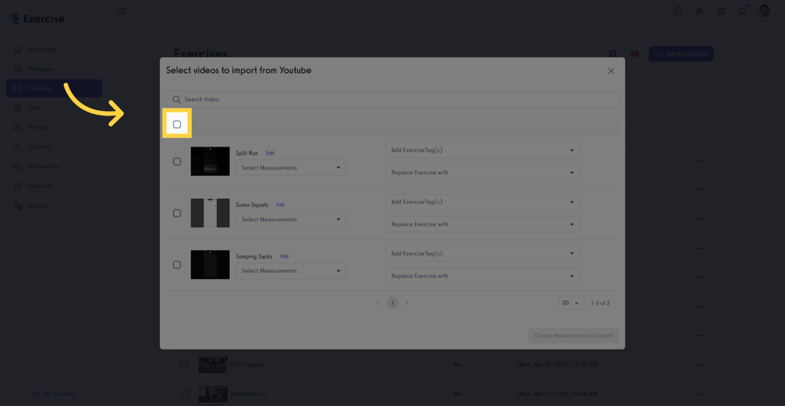The height and width of the screenshot is (406, 785).
Task: Click Edit next to Sumo Squats
Action: (x=280, y=204)
